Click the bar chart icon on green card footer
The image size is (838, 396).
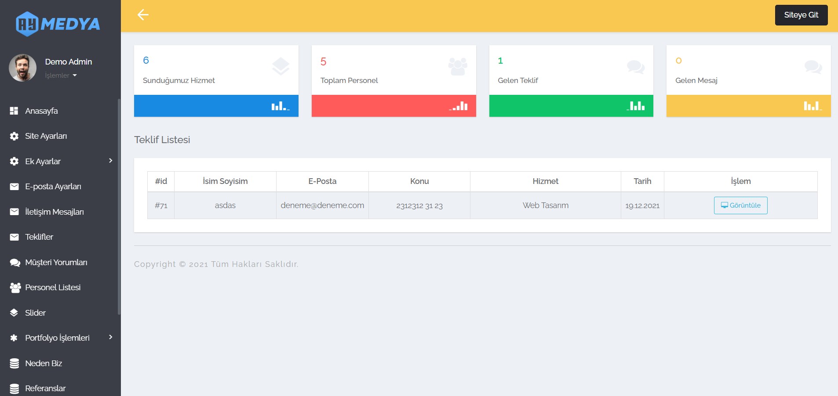coord(636,106)
